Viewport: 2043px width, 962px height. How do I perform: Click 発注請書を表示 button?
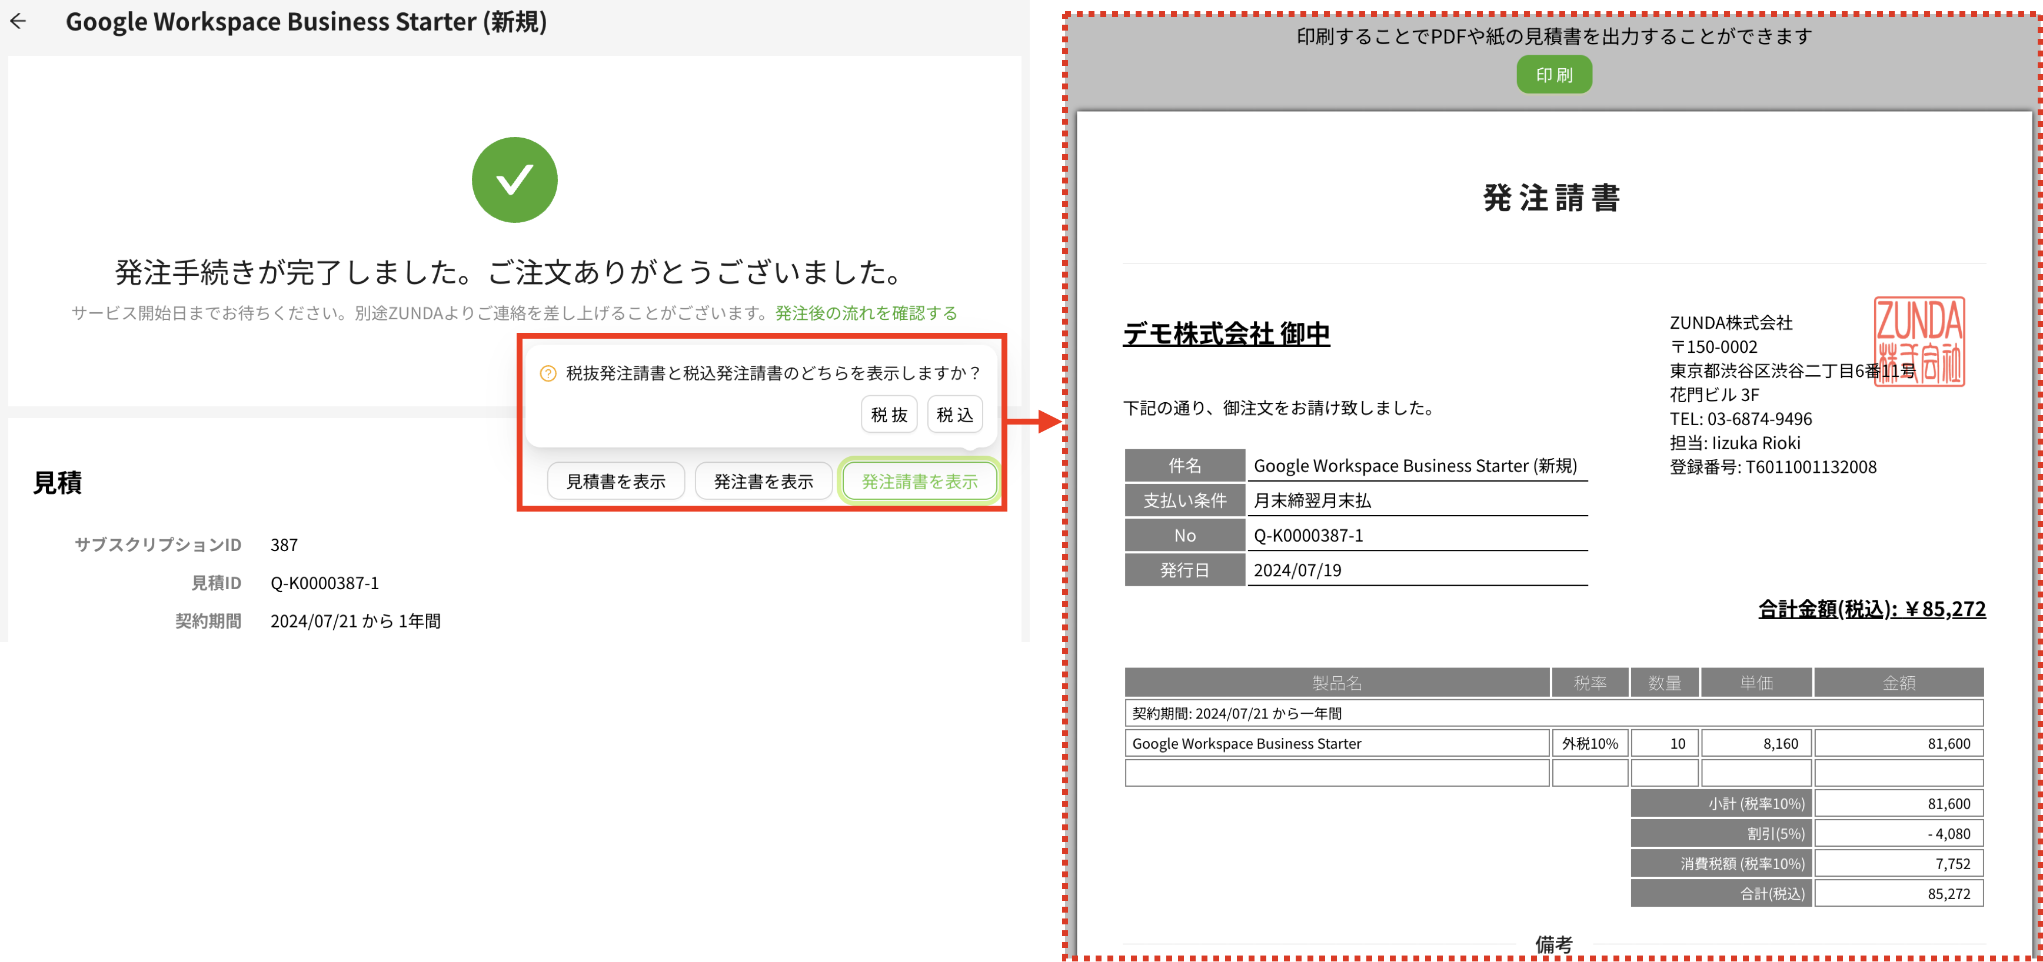(920, 481)
